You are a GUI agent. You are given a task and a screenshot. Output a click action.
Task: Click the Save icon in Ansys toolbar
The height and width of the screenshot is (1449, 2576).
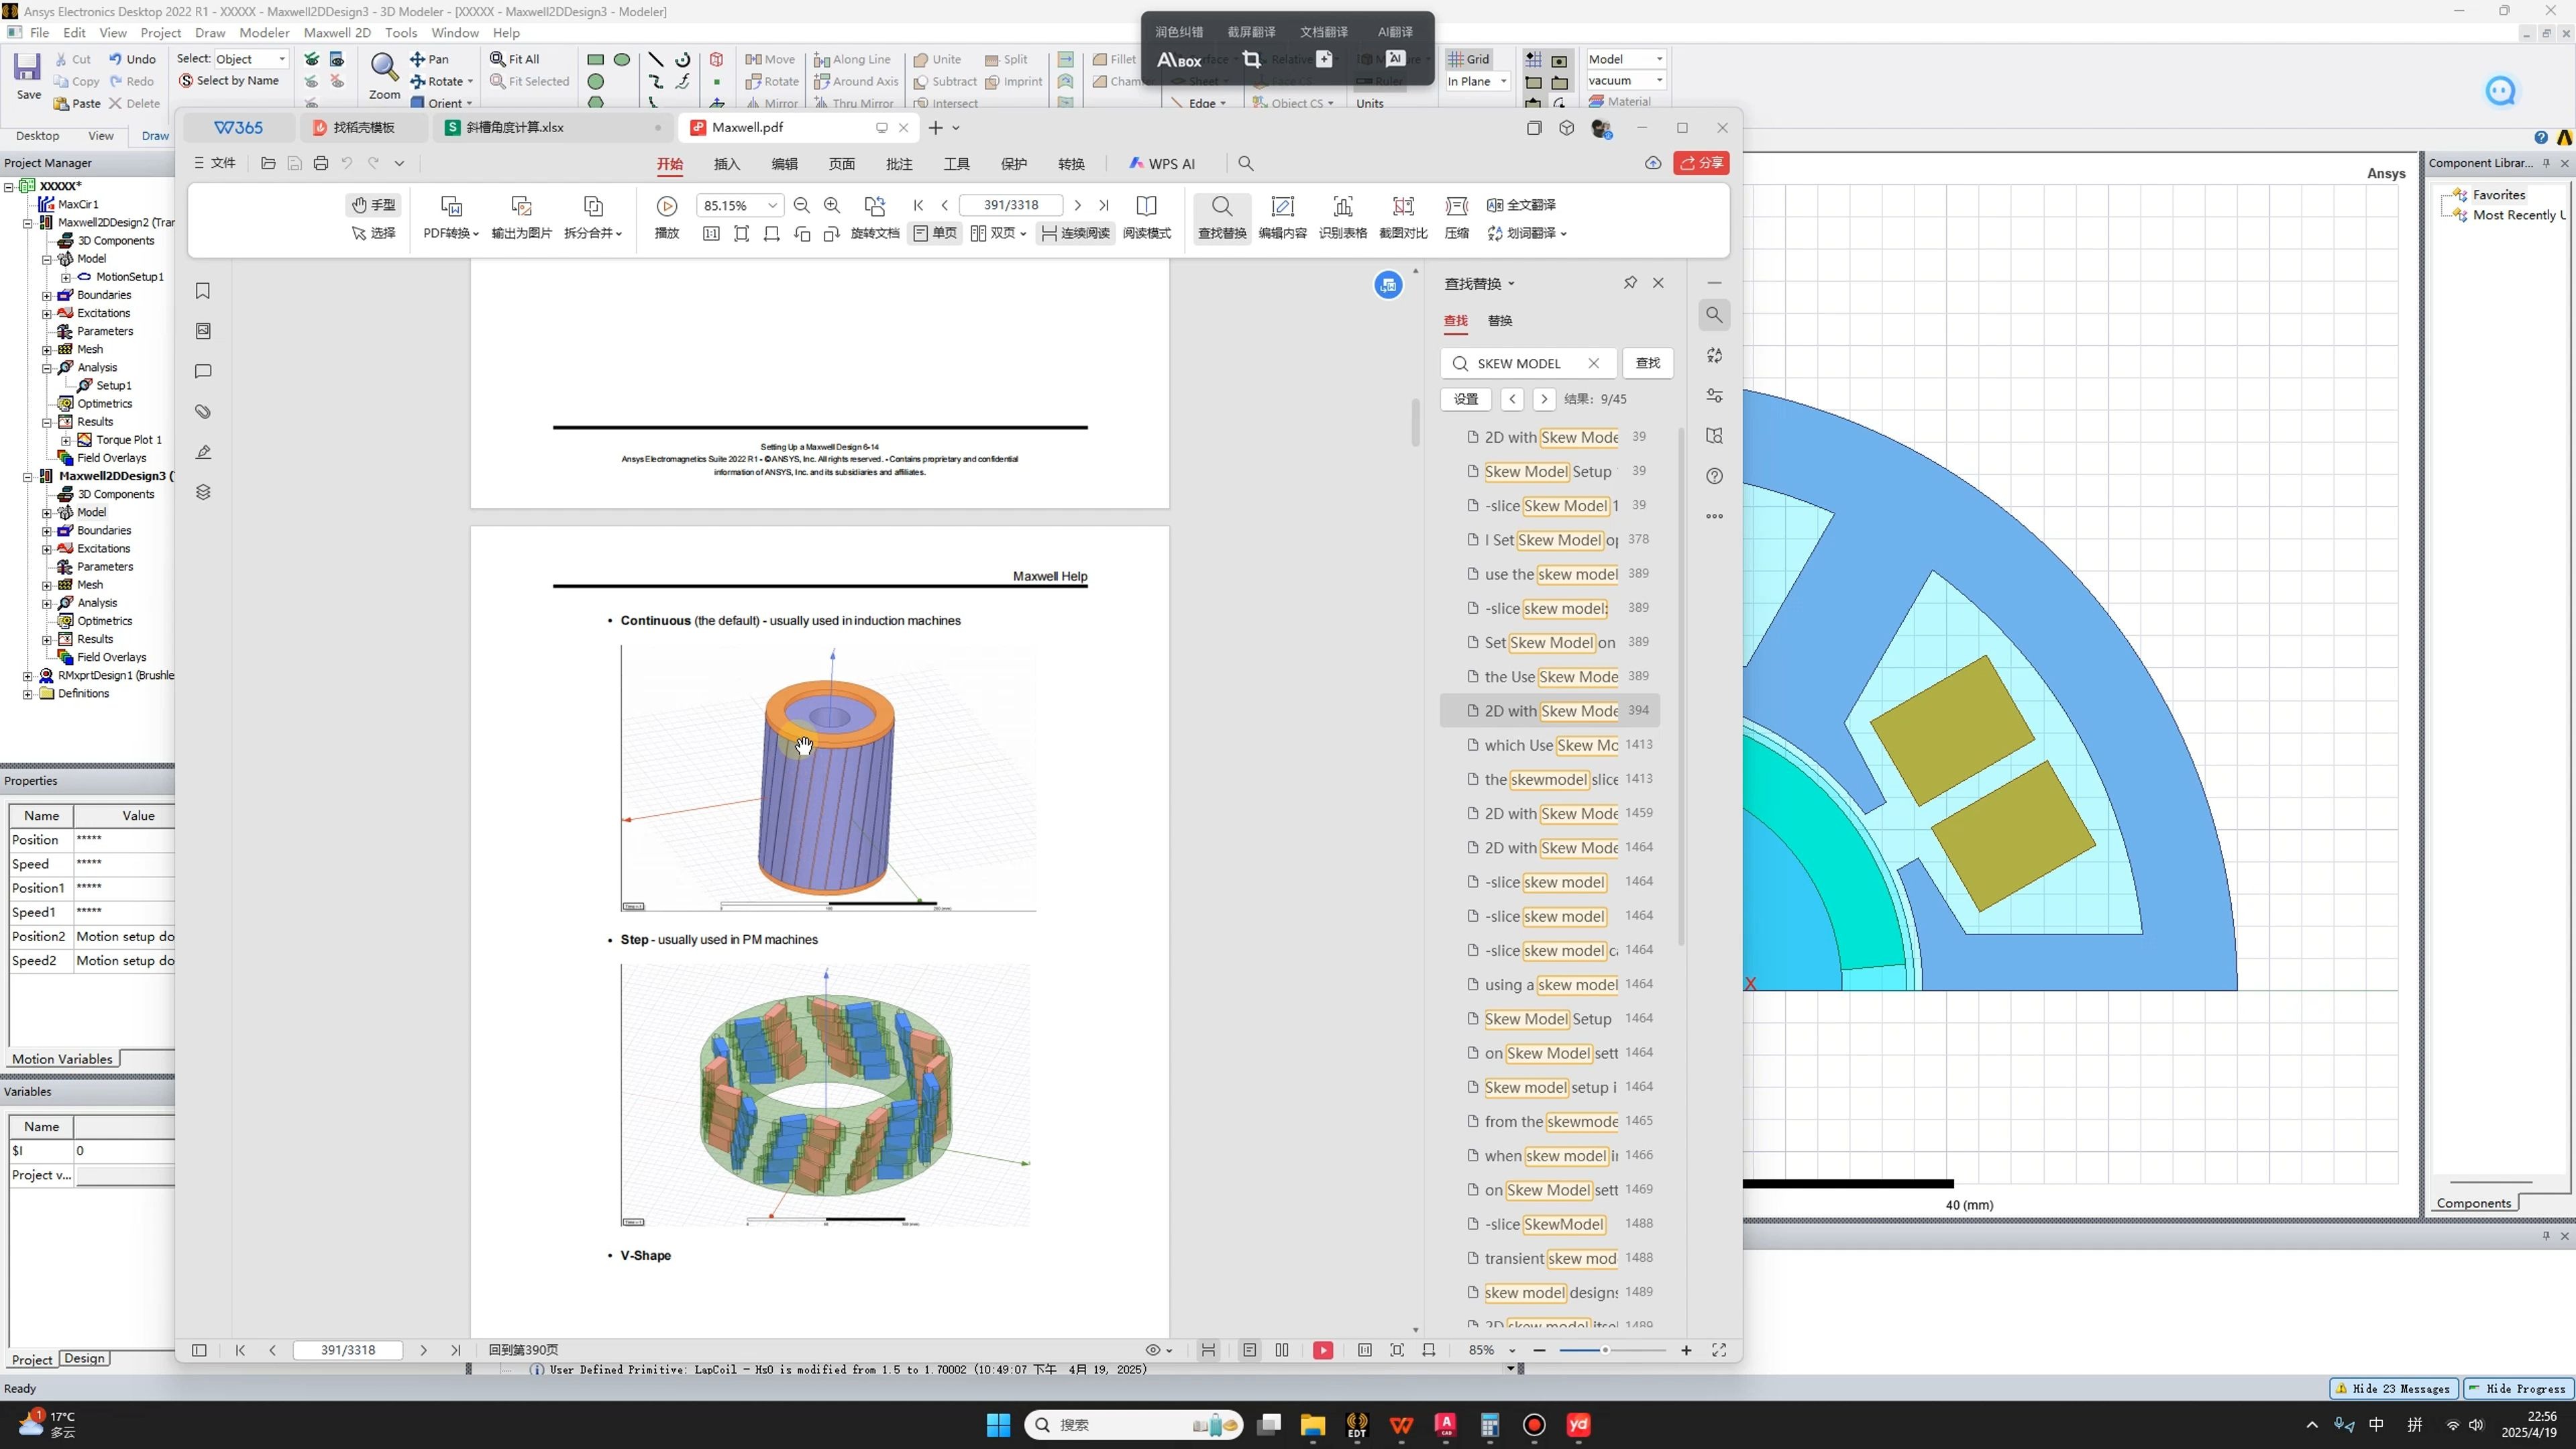tap(27, 75)
